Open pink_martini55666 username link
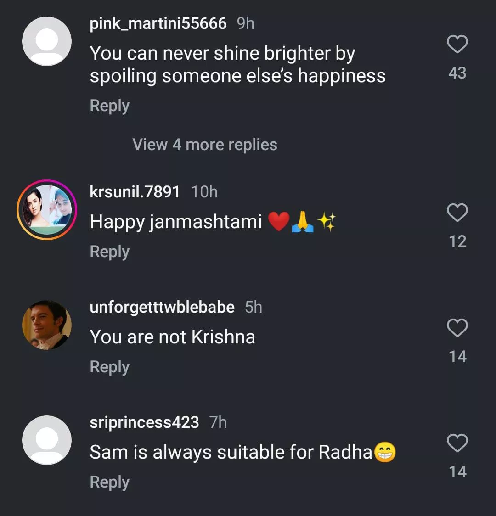The image size is (496, 516). click(158, 23)
